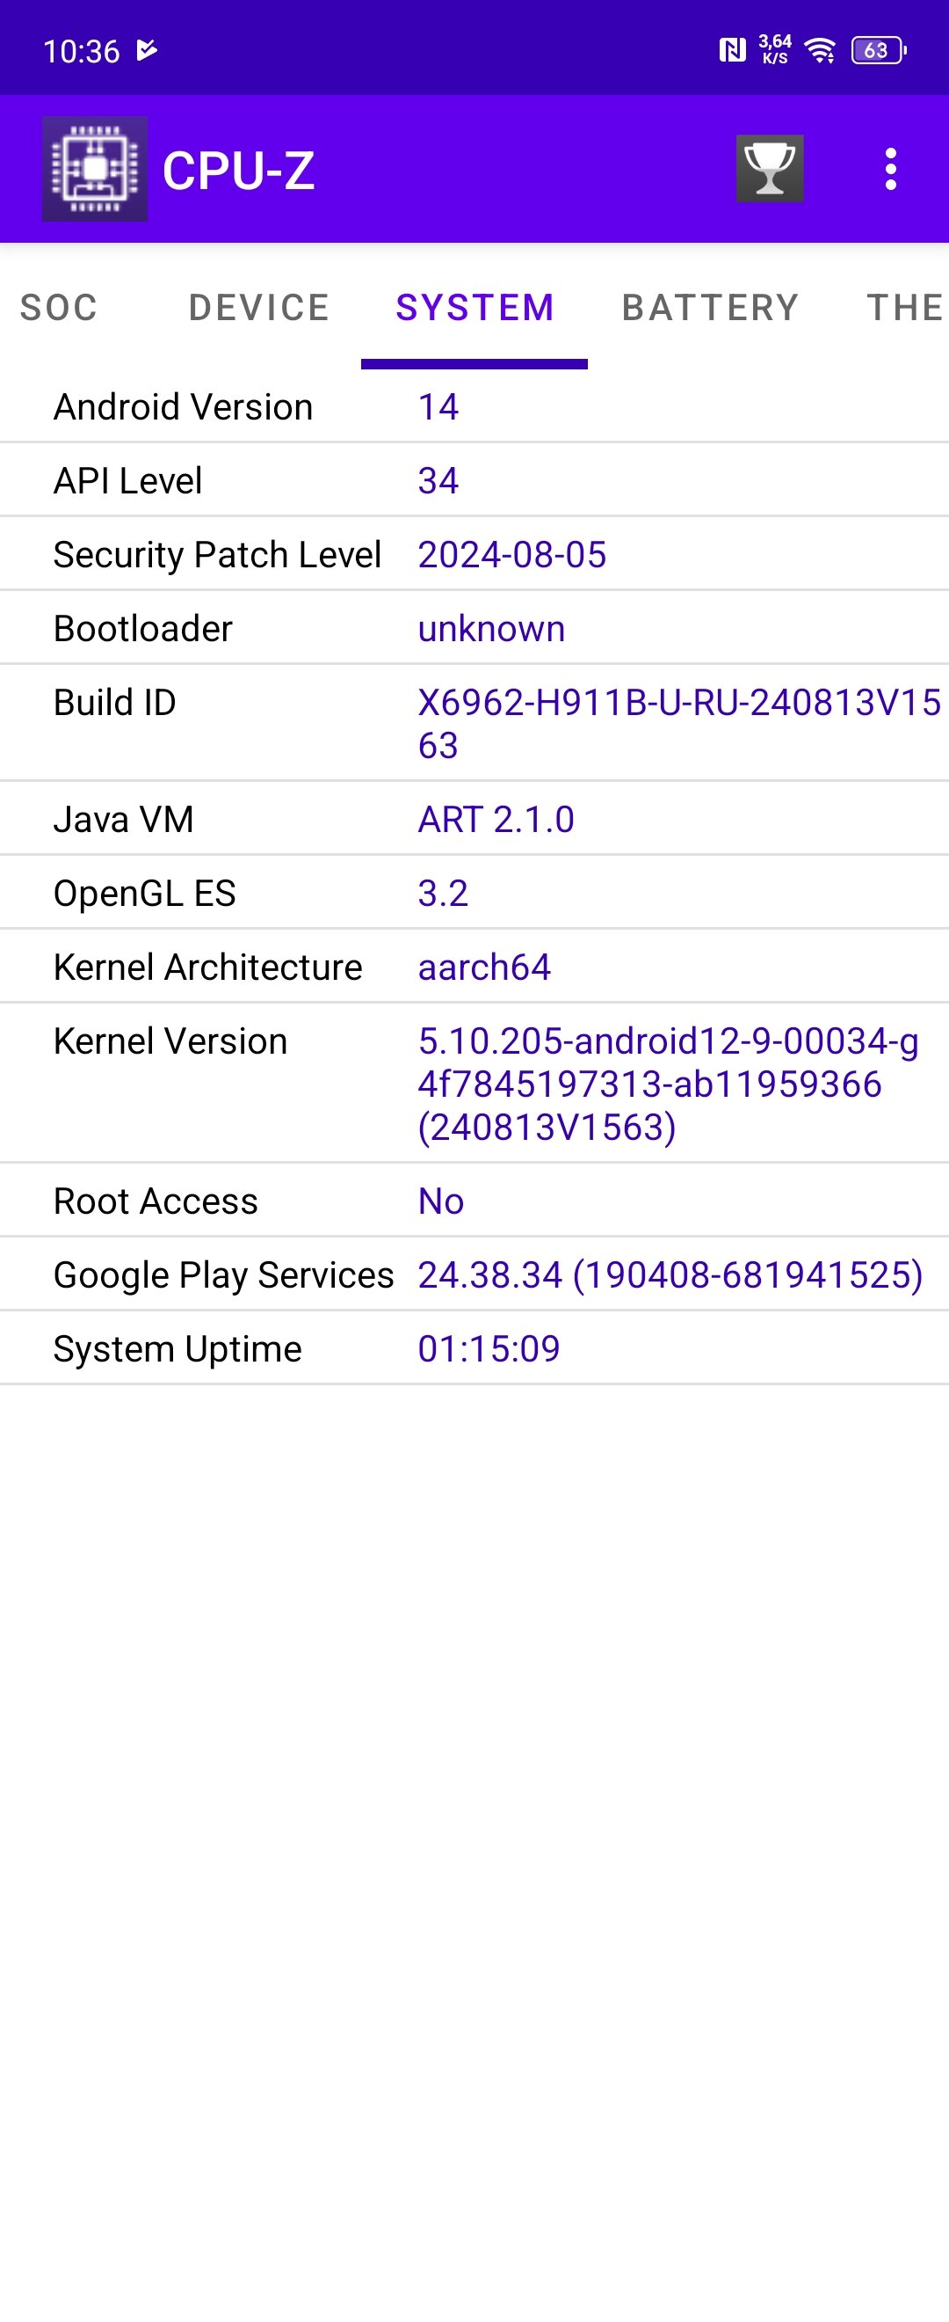Viewport: 949px width, 2322px height.
Task: Open the BATTERY tab
Action: pyautogui.click(x=710, y=307)
